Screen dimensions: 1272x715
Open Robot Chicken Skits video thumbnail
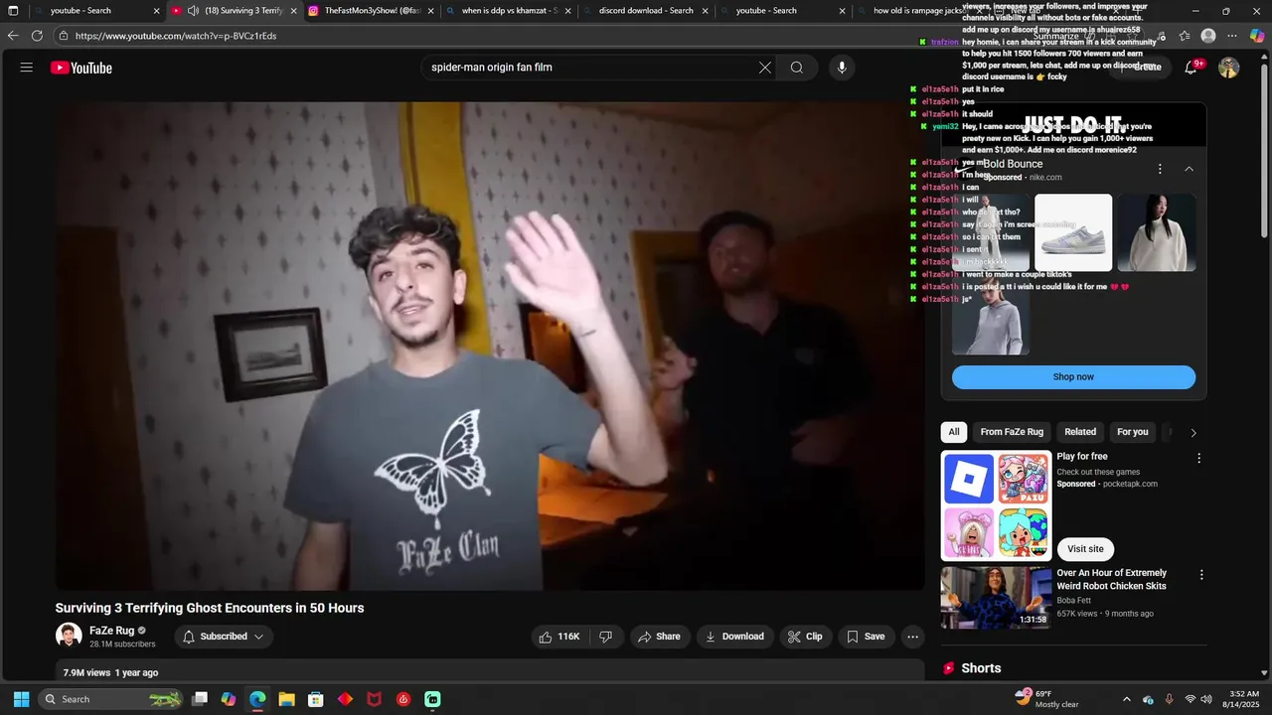pyautogui.click(x=996, y=598)
